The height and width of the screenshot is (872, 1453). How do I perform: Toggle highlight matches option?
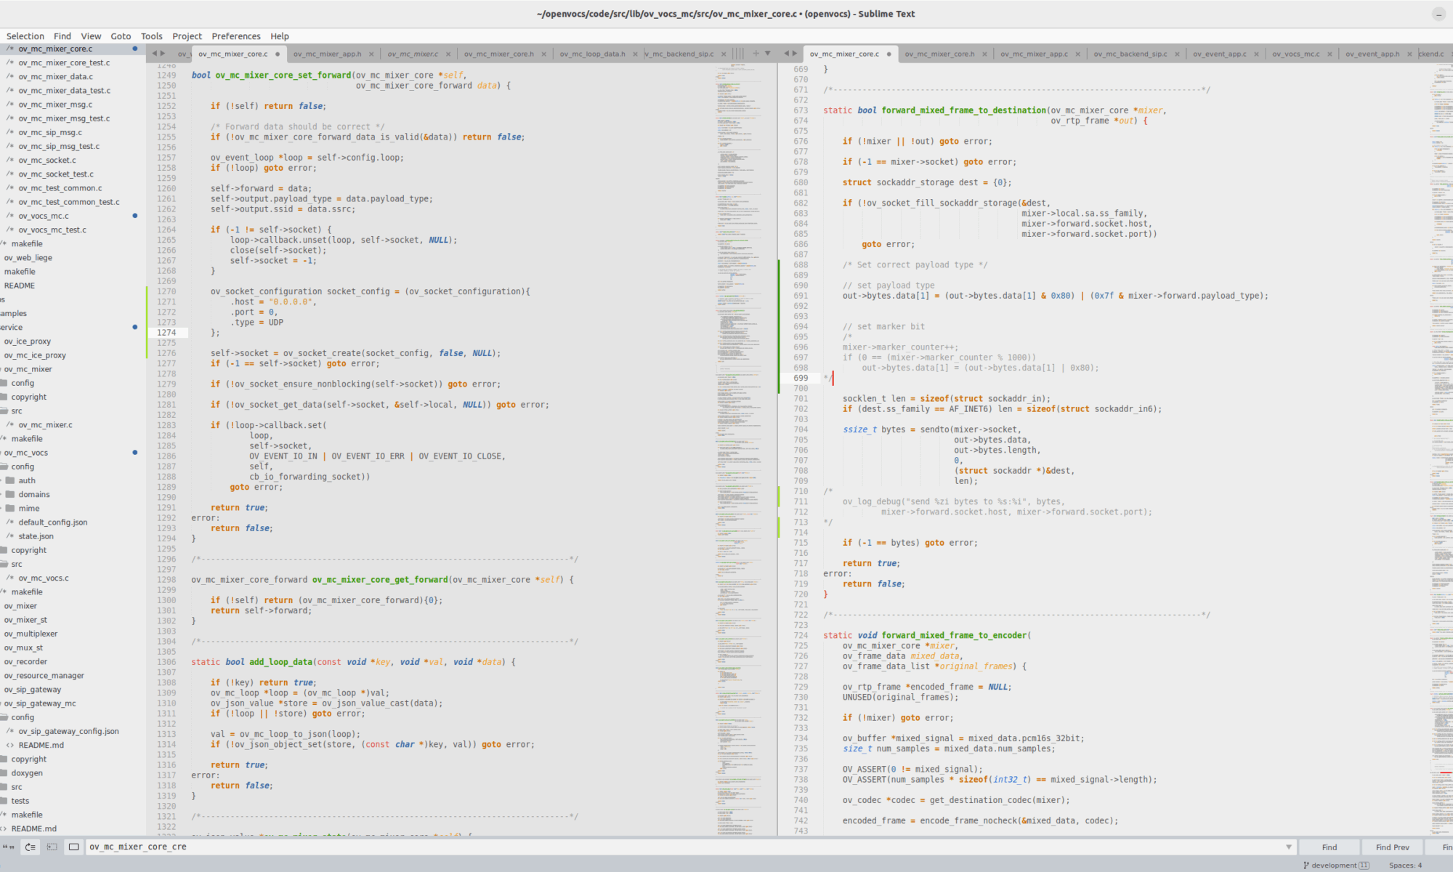tap(74, 847)
